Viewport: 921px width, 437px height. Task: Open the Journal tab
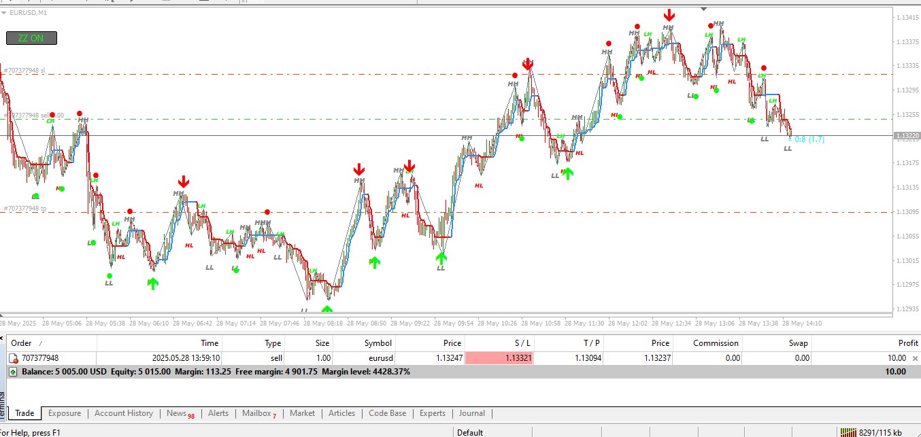471,413
